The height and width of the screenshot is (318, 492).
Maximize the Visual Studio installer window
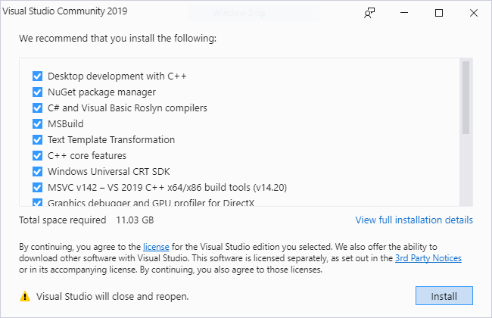(439, 13)
